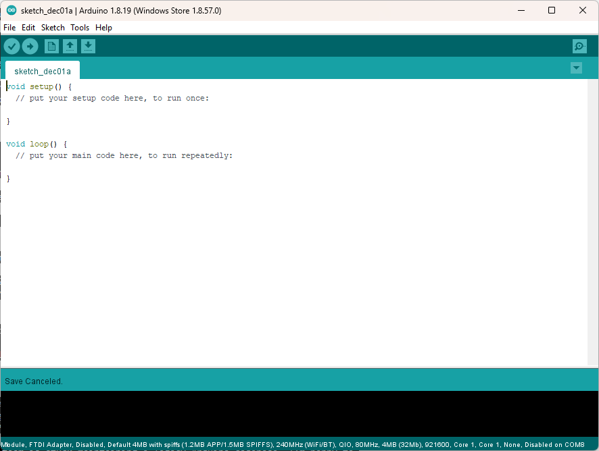The height and width of the screenshot is (451, 599).
Task: Click the setup code comment line
Action: (112, 98)
